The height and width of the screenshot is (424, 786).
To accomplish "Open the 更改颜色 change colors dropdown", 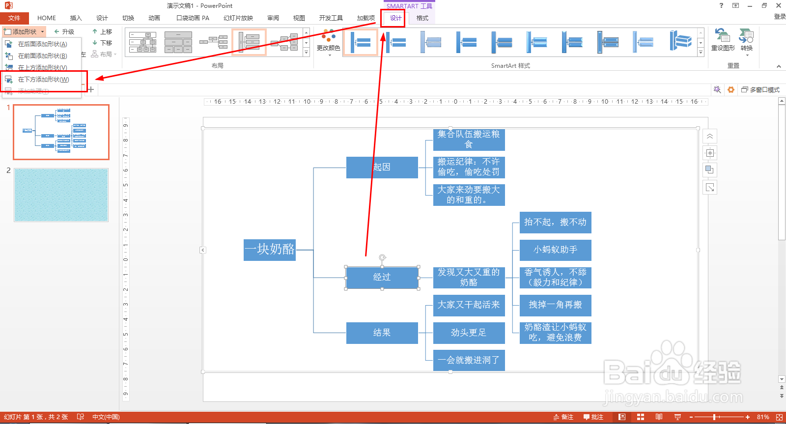I will (329, 43).
